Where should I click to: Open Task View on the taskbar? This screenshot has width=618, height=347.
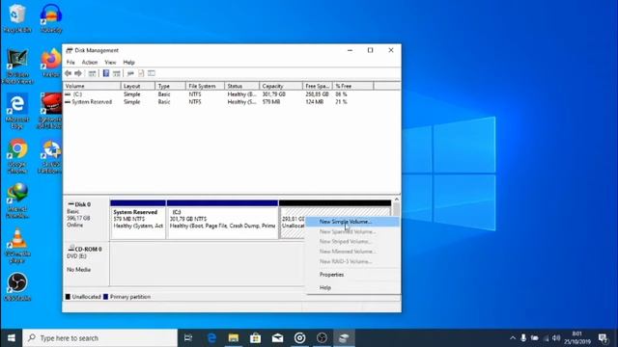click(188, 338)
